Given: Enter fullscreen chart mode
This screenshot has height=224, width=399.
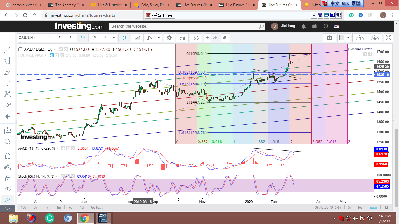Looking at the screenshot, I should 388,38.
